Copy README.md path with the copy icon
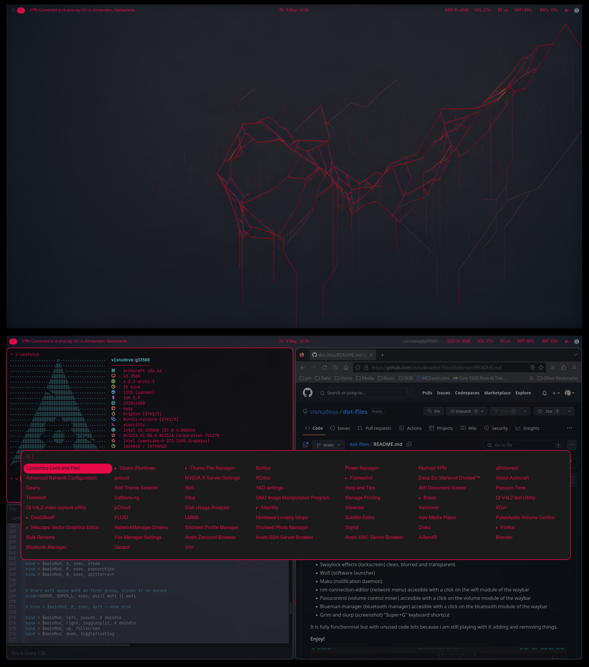589x667 pixels. click(409, 444)
